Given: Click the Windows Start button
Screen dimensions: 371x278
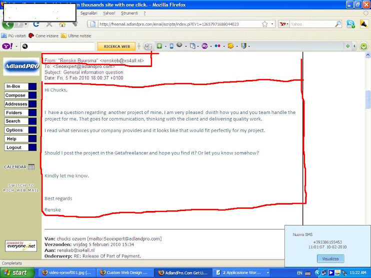Looking at the screenshot, I should coord(16,273).
